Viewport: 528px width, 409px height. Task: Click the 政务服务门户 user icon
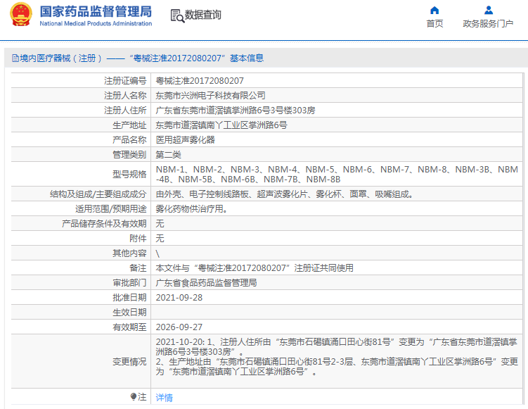[488, 10]
